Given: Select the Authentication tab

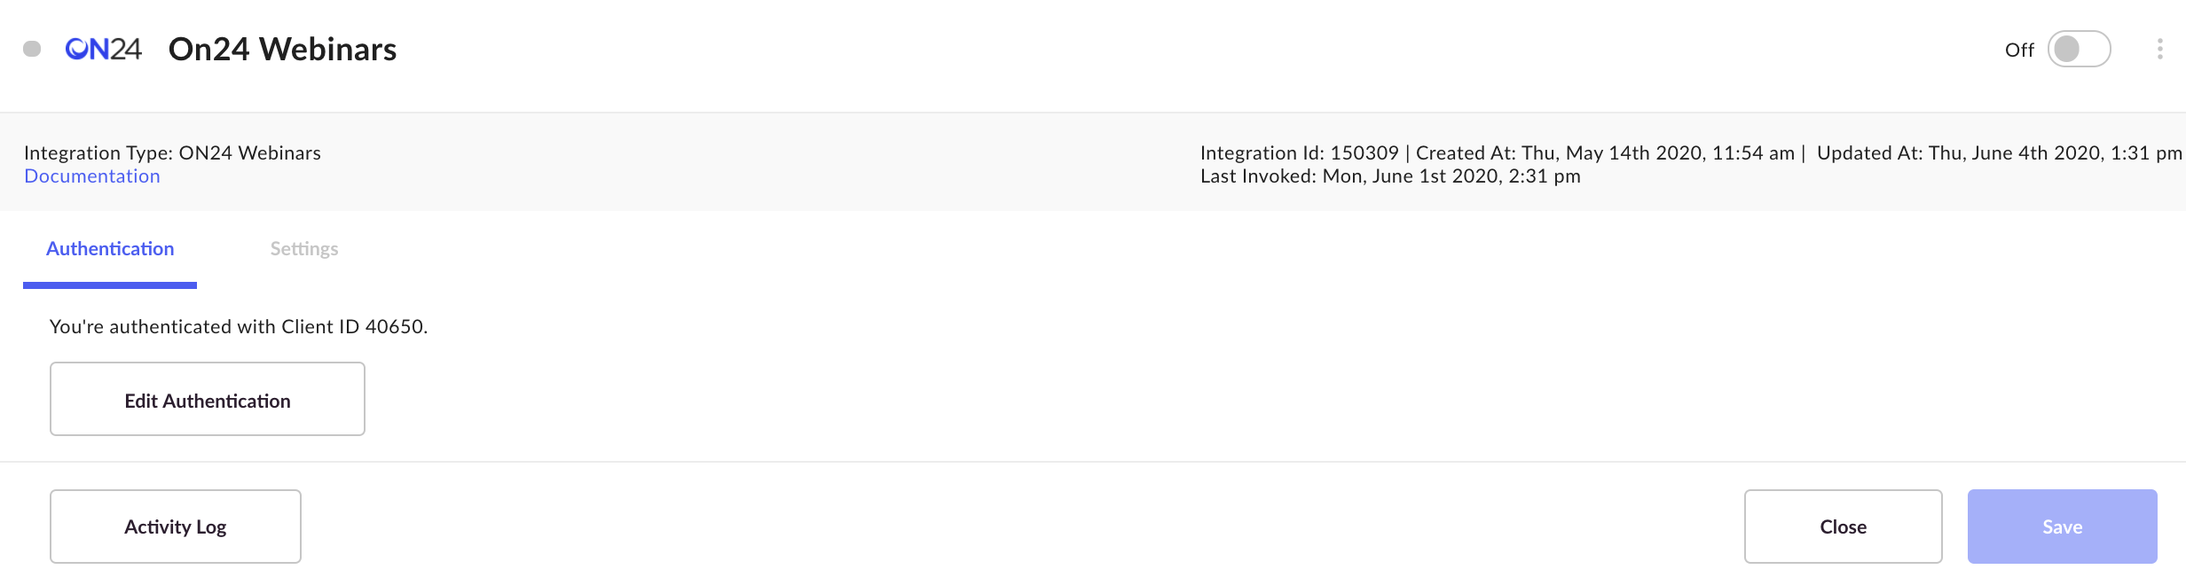Looking at the screenshot, I should click(109, 249).
